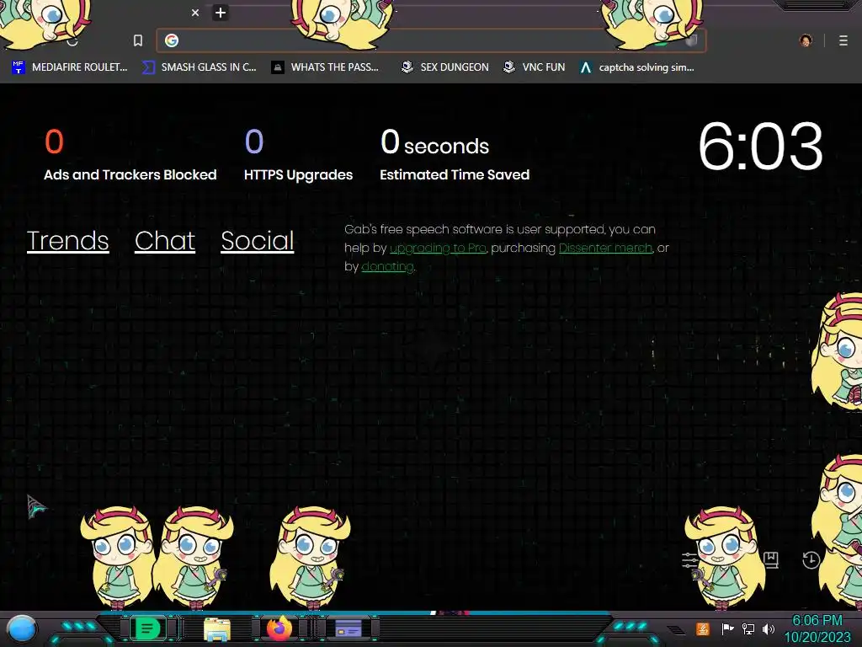Open the new tab customize sliders icon
The image size is (862, 647).
tap(689, 560)
